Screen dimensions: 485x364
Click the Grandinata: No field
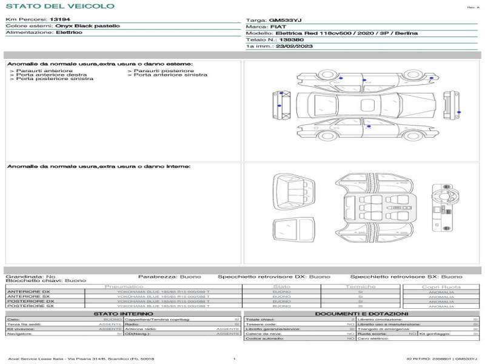(31, 277)
